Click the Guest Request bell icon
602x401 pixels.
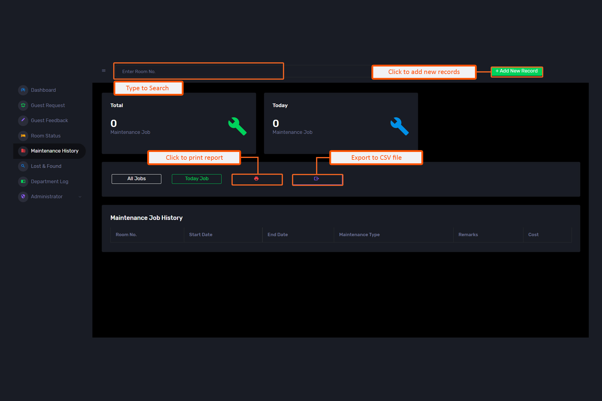click(x=23, y=105)
